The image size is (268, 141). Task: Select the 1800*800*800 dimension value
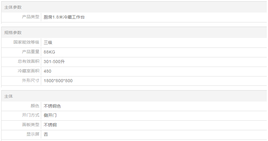[x=58, y=81]
